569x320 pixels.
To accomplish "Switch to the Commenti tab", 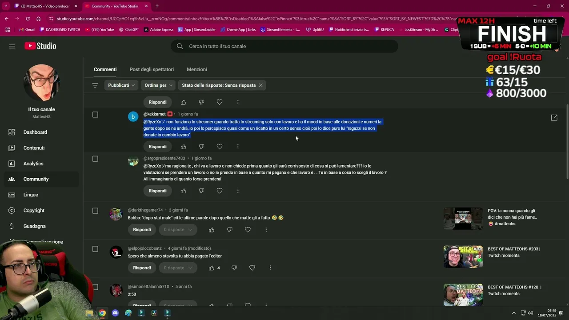I will click(105, 69).
